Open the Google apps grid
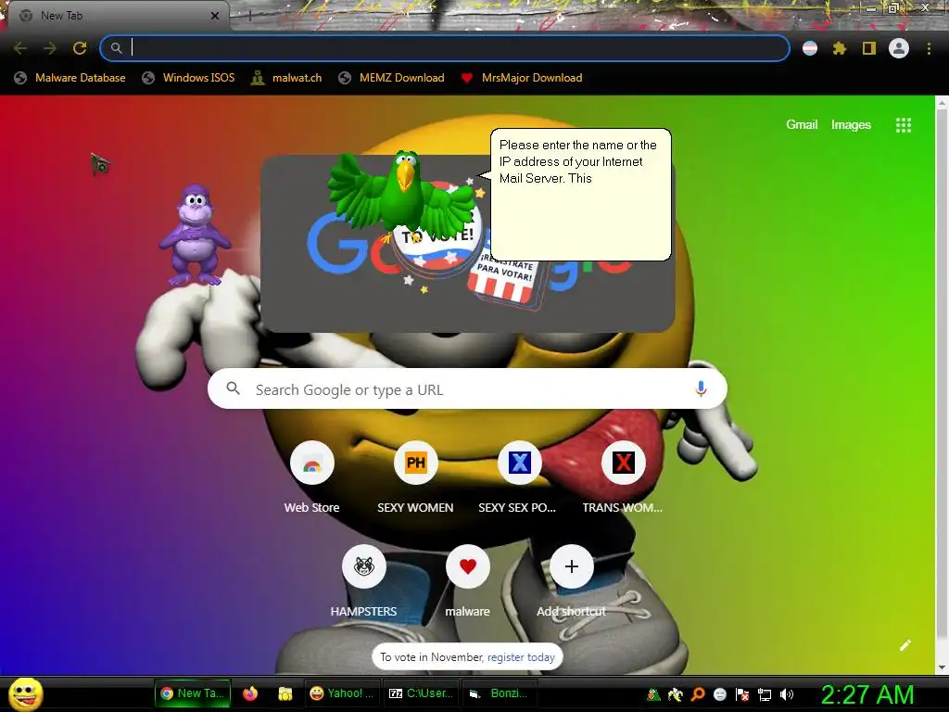Screen dimensions: 949x712 tap(904, 125)
